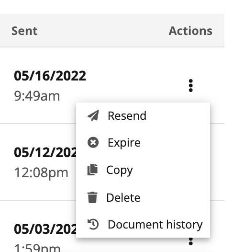Click the 12:08pm timestamp

(41, 173)
